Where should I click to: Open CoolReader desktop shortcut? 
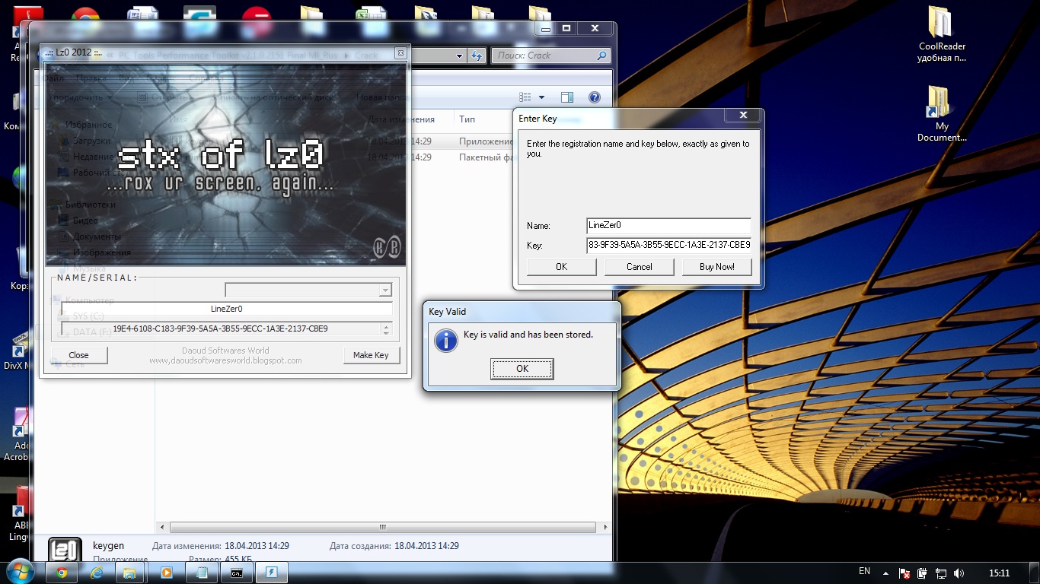pyautogui.click(x=942, y=34)
